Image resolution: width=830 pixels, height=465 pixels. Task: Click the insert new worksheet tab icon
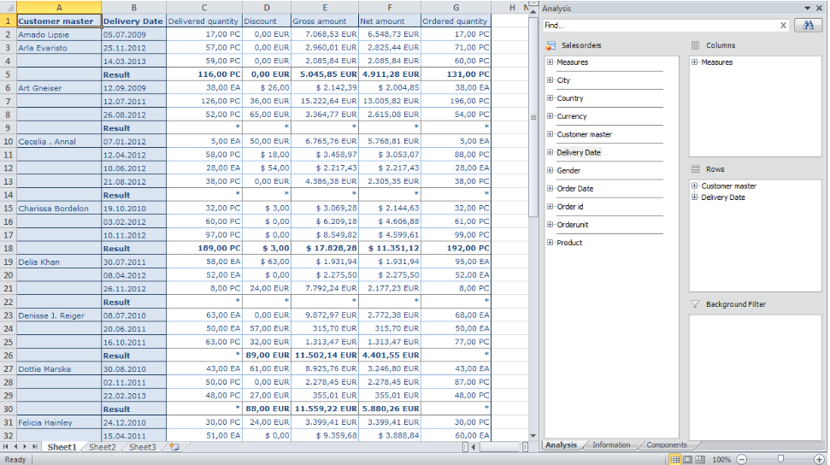174,447
